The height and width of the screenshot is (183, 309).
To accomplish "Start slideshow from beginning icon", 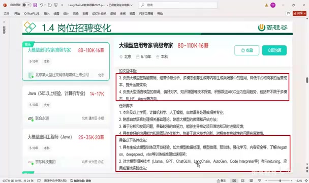I will pos(56,5).
